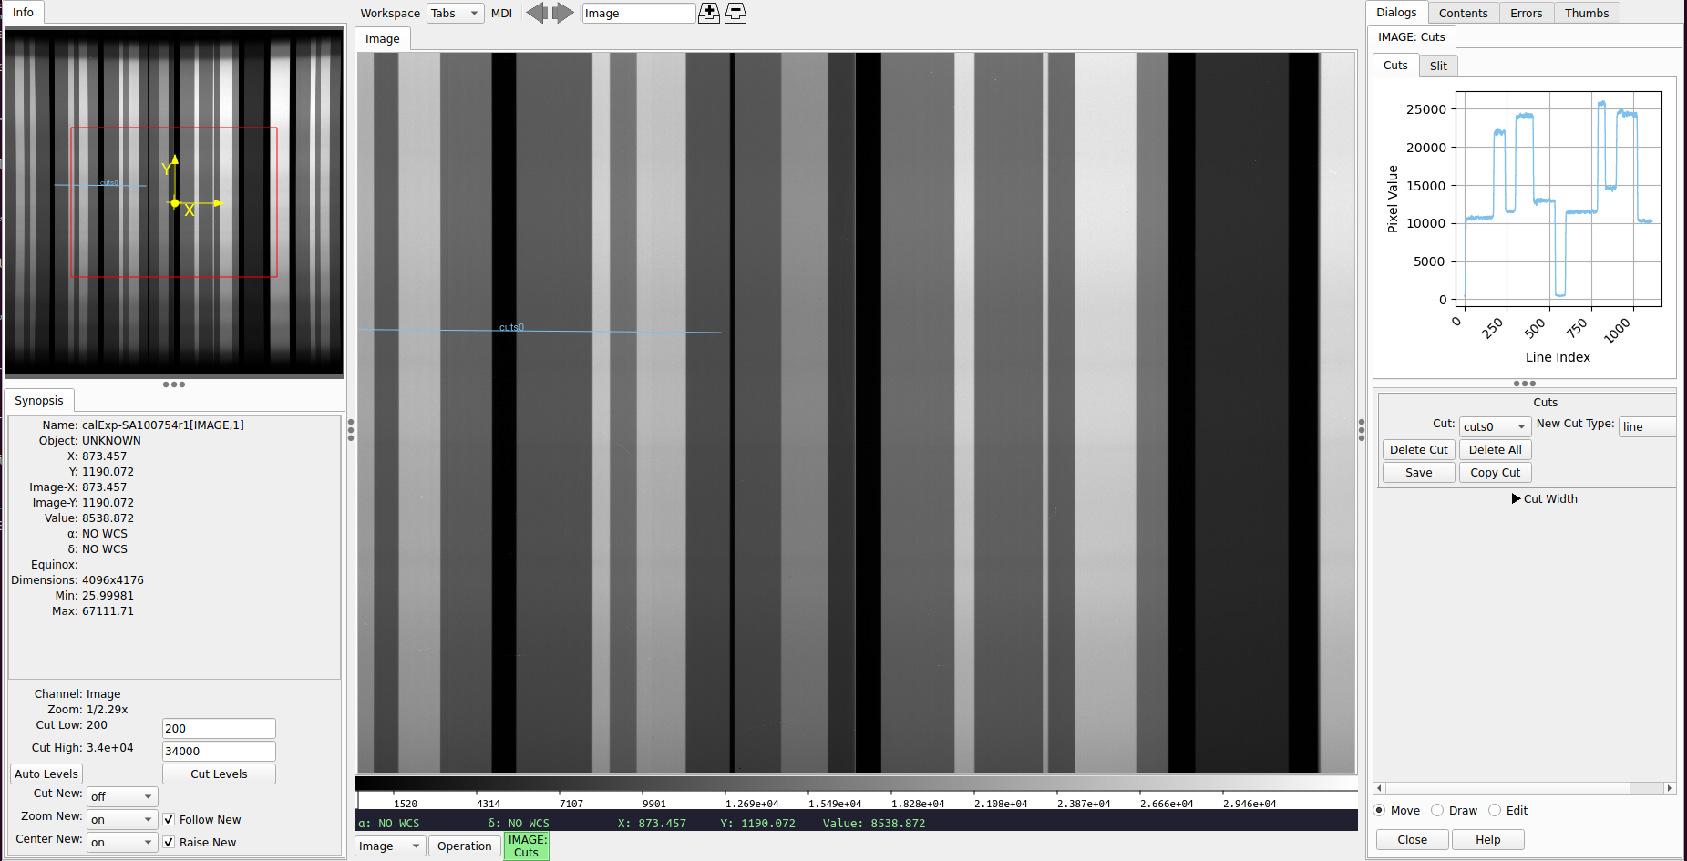Screen dimensions: 1687x861
Task: Expand the Cut Width section
Action: [1517, 498]
